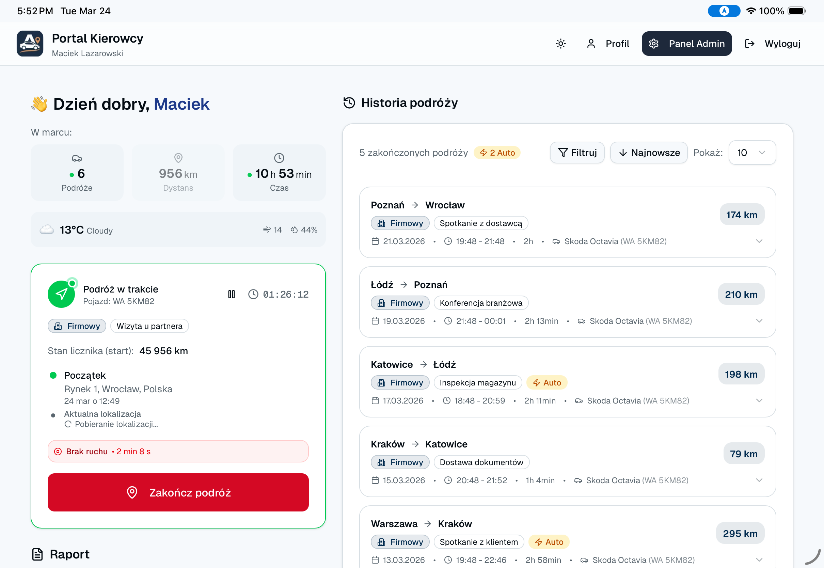This screenshot has height=568, width=824.
Task: Expand Katowice to Łódź trip details
Action: [x=760, y=400]
